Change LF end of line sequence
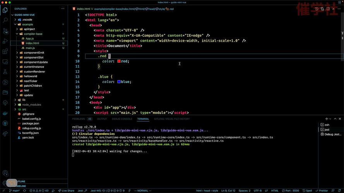 pyautogui.click(x=266, y=191)
